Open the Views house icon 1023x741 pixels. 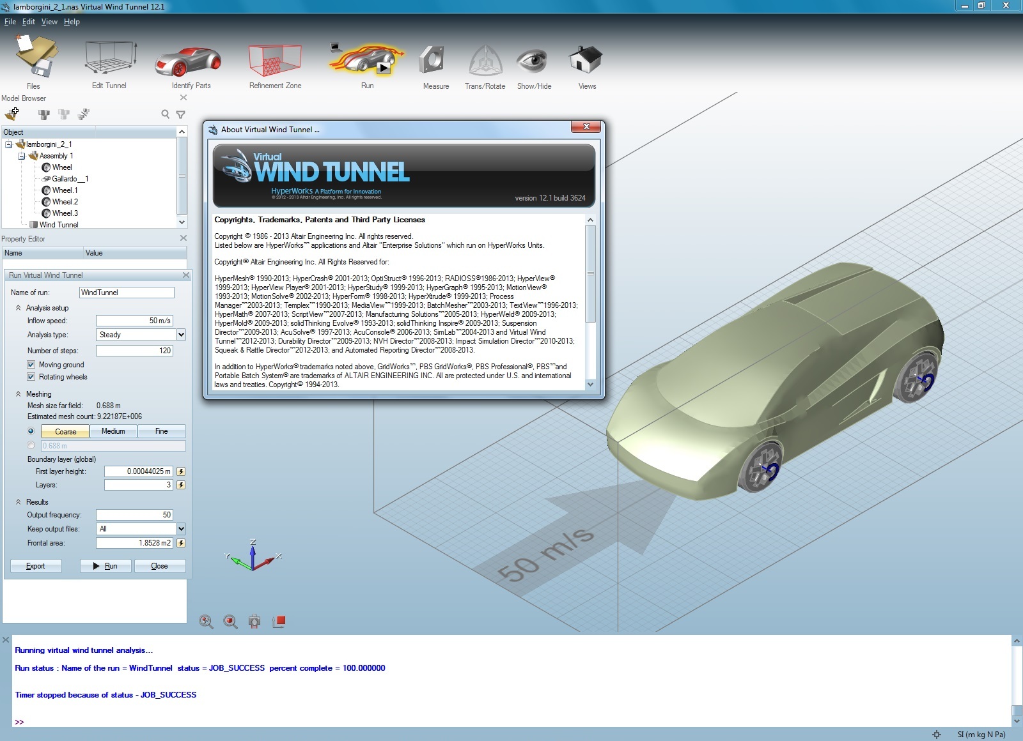coord(586,59)
